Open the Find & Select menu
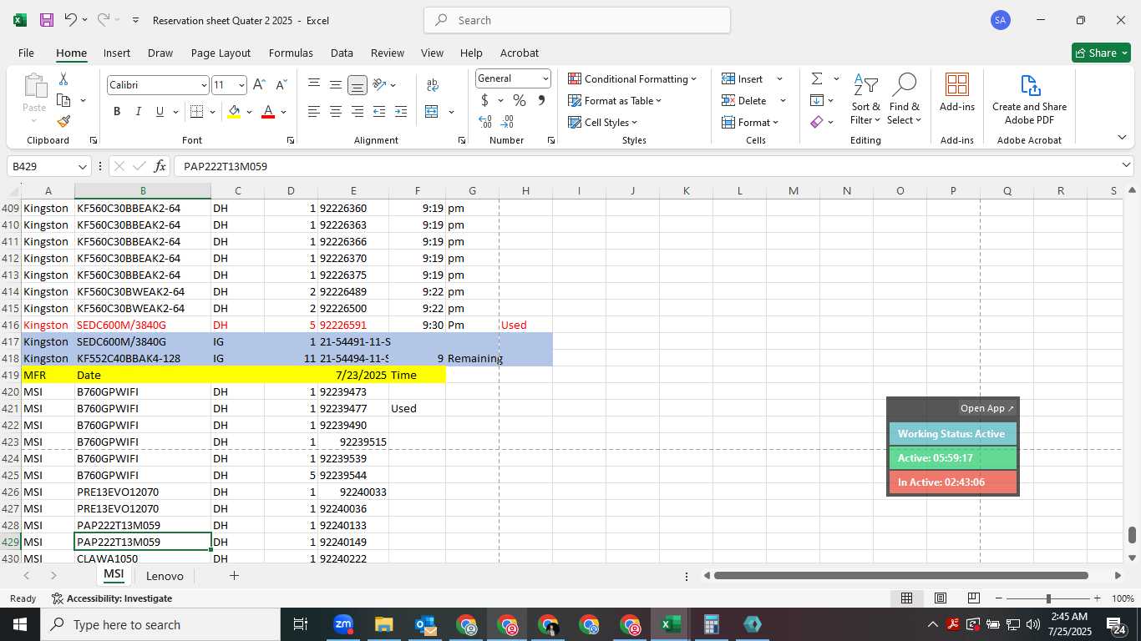Image resolution: width=1141 pixels, height=641 pixels. [905, 100]
